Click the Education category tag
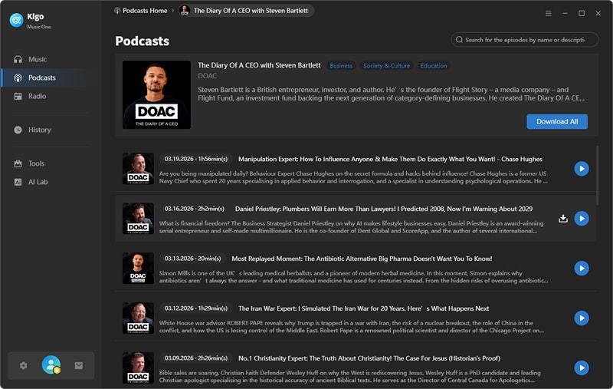Viewport: 613px width, 389px height. pos(434,66)
